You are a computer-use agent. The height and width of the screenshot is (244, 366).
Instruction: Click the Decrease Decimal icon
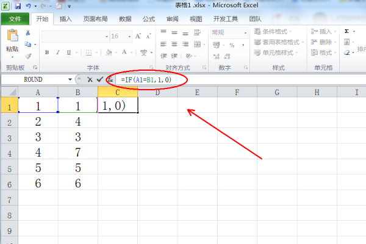coord(227,56)
